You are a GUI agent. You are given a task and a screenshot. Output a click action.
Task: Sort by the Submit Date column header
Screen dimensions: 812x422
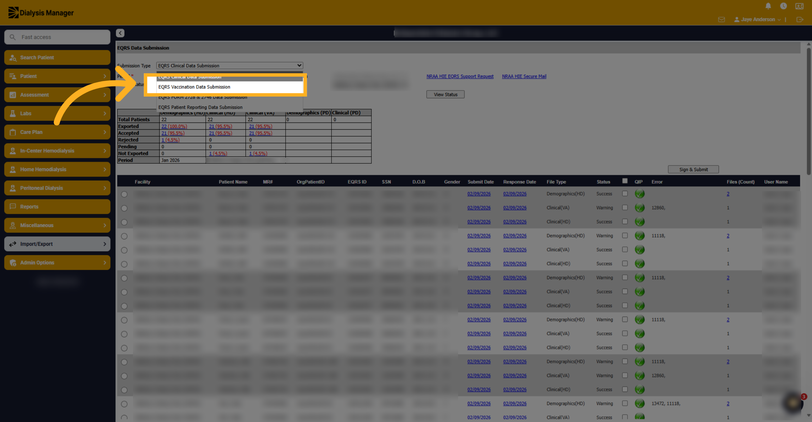(x=480, y=182)
